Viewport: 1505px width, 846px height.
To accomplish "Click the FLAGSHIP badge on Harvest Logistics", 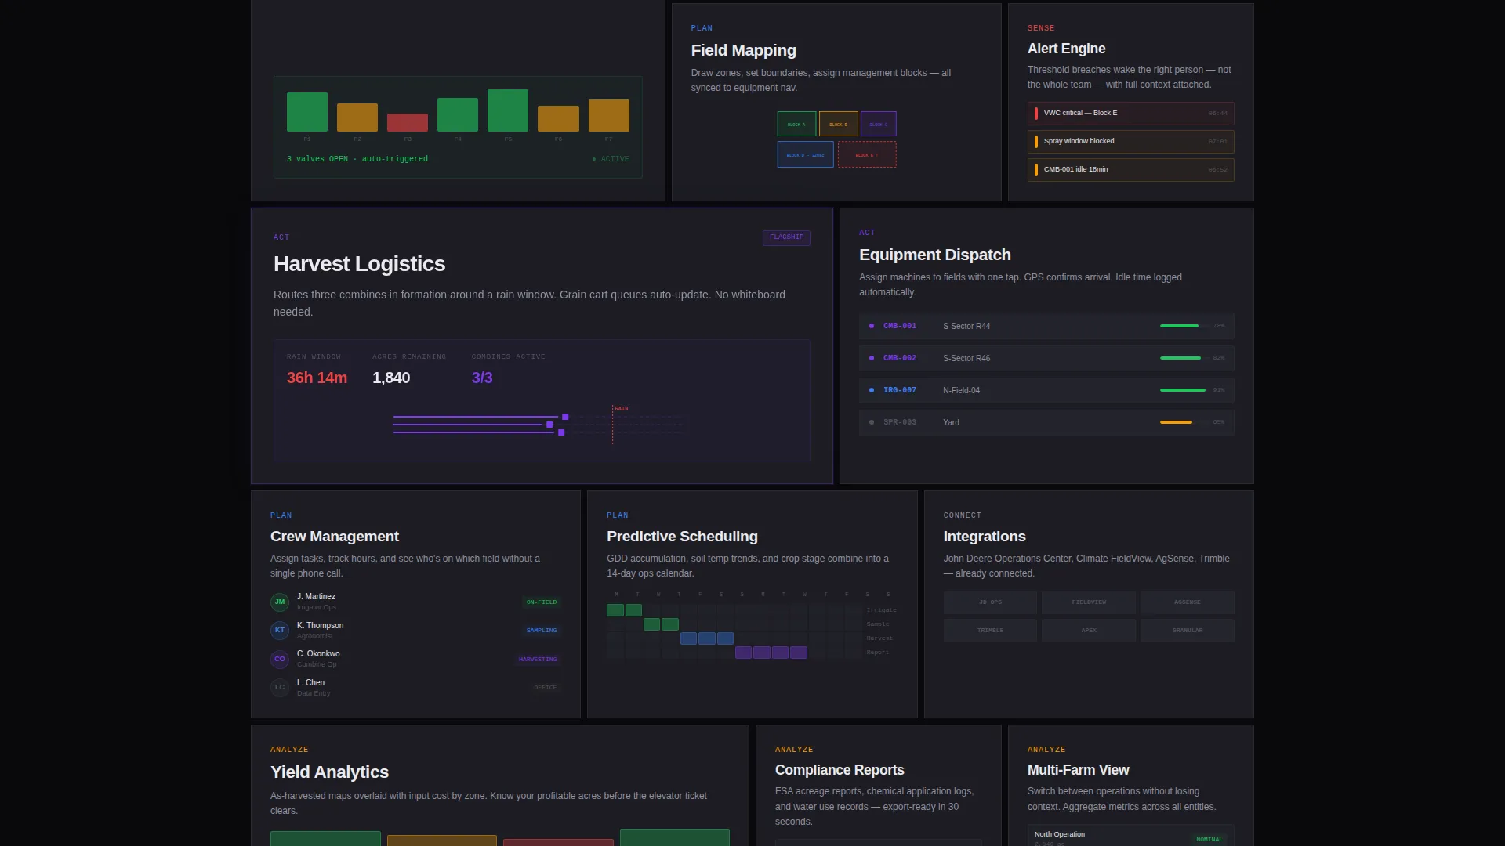I will [786, 237].
